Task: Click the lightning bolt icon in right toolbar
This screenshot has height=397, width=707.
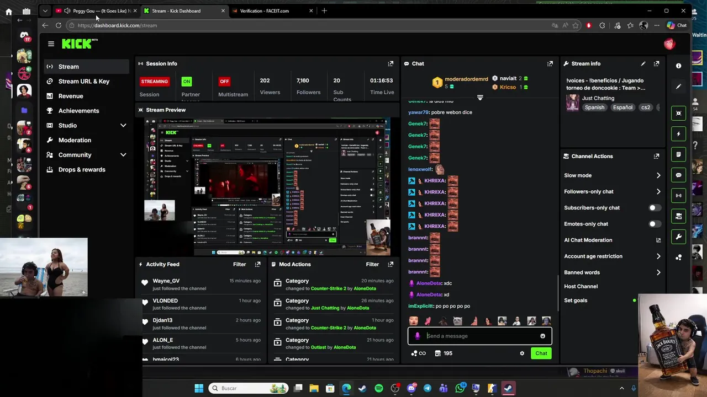Action: (678, 134)
